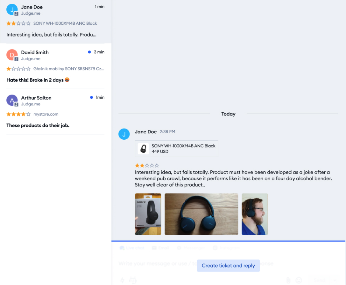This screenshot has width=346, height=285.
Task: Click the Judge.me badge on Jane Doe's list avatar
Action: (16, 14)
